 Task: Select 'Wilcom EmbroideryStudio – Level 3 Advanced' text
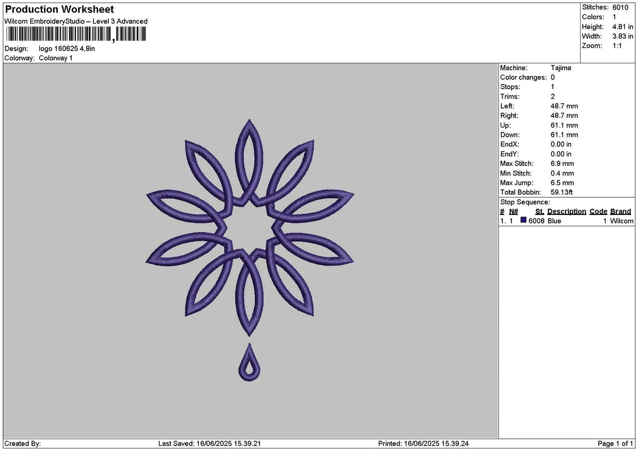[76, 21]
